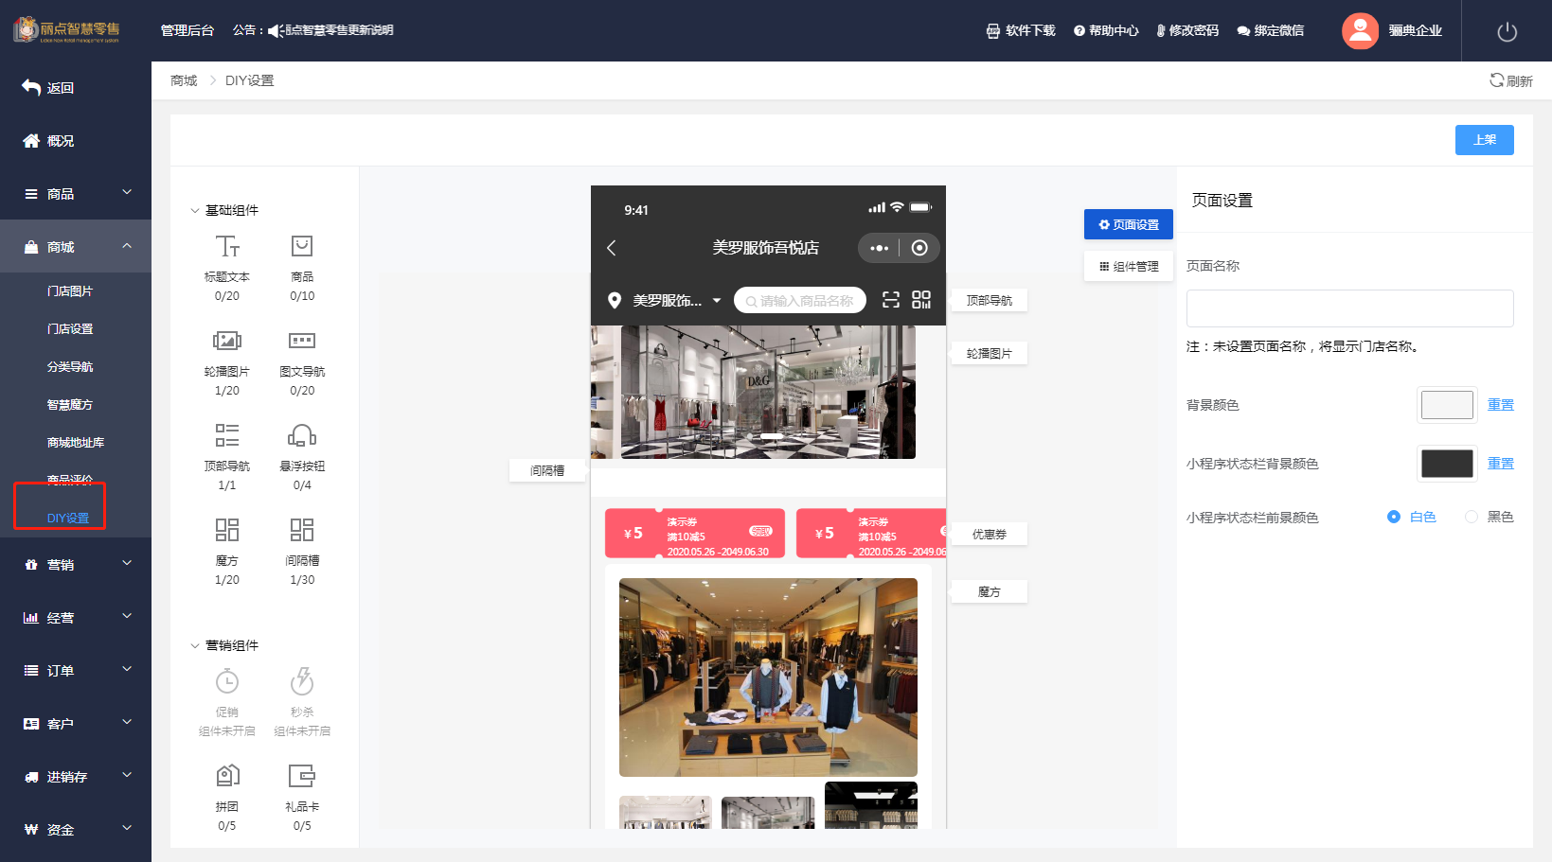This screenshot has width=1552, height=862.
Task: Add a 礼品卡 gift card component
Action: (302, 798)
